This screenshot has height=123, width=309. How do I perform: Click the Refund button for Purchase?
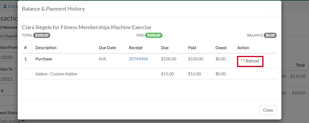click(x=250, y=61)
